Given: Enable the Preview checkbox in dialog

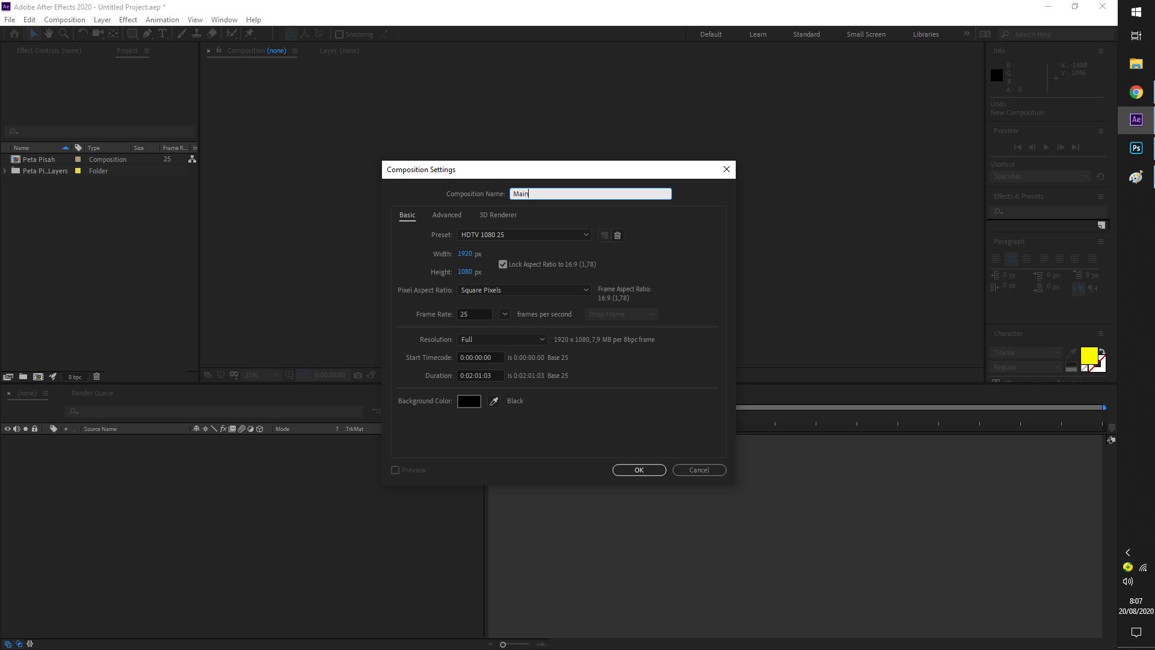Looking at the screenshot, I should [x=395, y=470].
